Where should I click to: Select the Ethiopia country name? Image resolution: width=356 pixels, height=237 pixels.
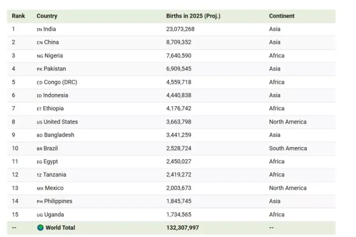(x=54, y=109)
